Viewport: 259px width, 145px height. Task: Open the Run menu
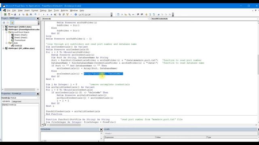[x=50, y=10]
